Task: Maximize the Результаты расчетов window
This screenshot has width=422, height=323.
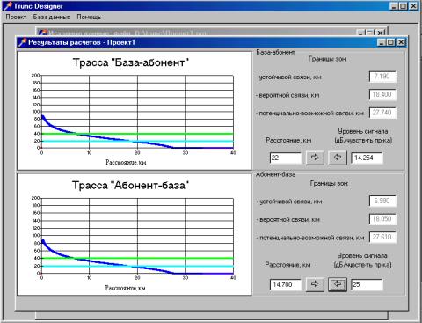Action: click(x=391, y=42)
